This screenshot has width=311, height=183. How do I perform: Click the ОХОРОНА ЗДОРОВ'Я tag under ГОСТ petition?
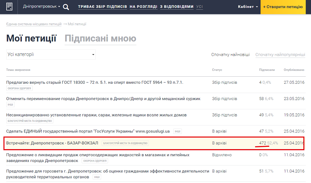point(18,88)
